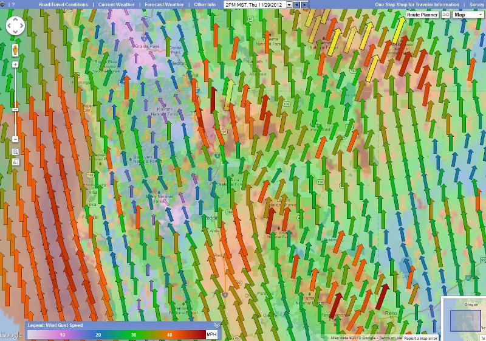Image resolution: width=486 pixels, height=341 pixels.
Task: Open the Map type dropdown
Action: click(x=467, y=15)
